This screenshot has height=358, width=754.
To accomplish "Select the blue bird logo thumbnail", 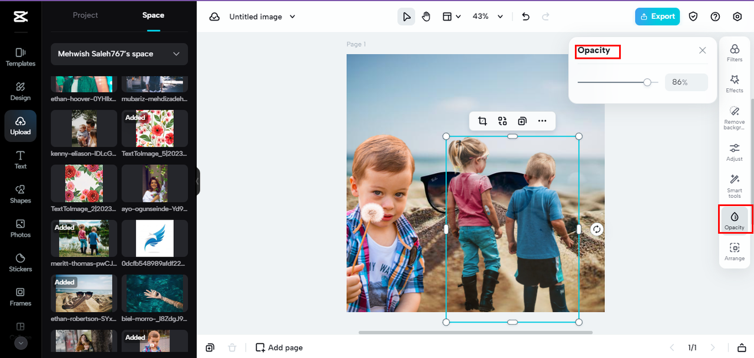I will [x=155, y=238].
